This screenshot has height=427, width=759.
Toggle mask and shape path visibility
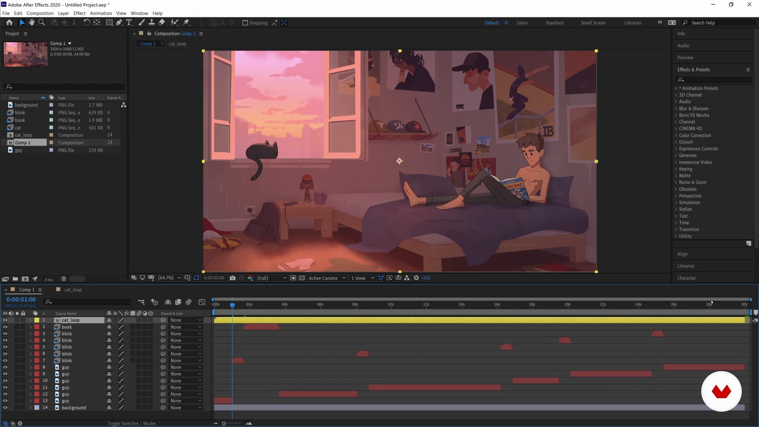[x=196, y=278]
